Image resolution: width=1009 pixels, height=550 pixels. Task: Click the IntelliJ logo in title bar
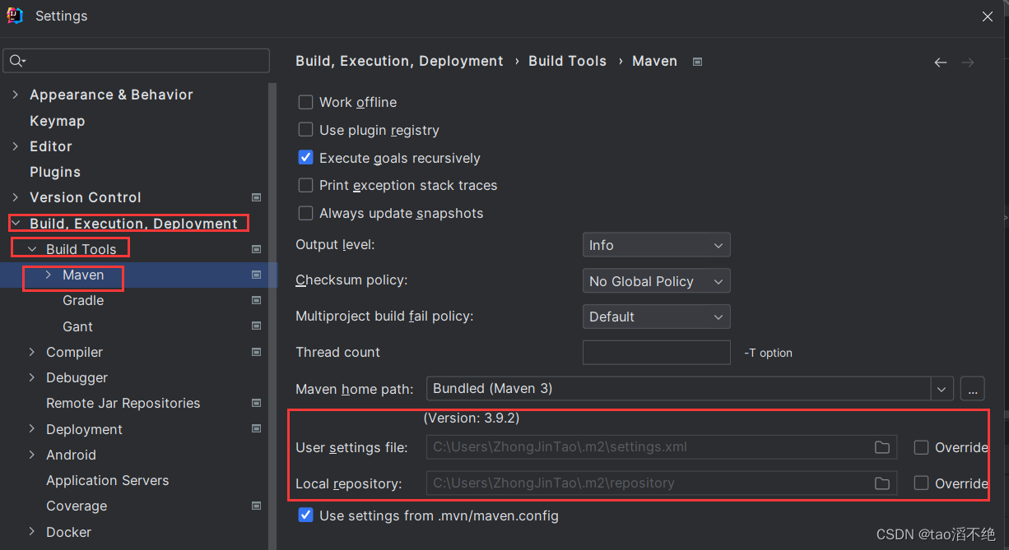point(15,16)
